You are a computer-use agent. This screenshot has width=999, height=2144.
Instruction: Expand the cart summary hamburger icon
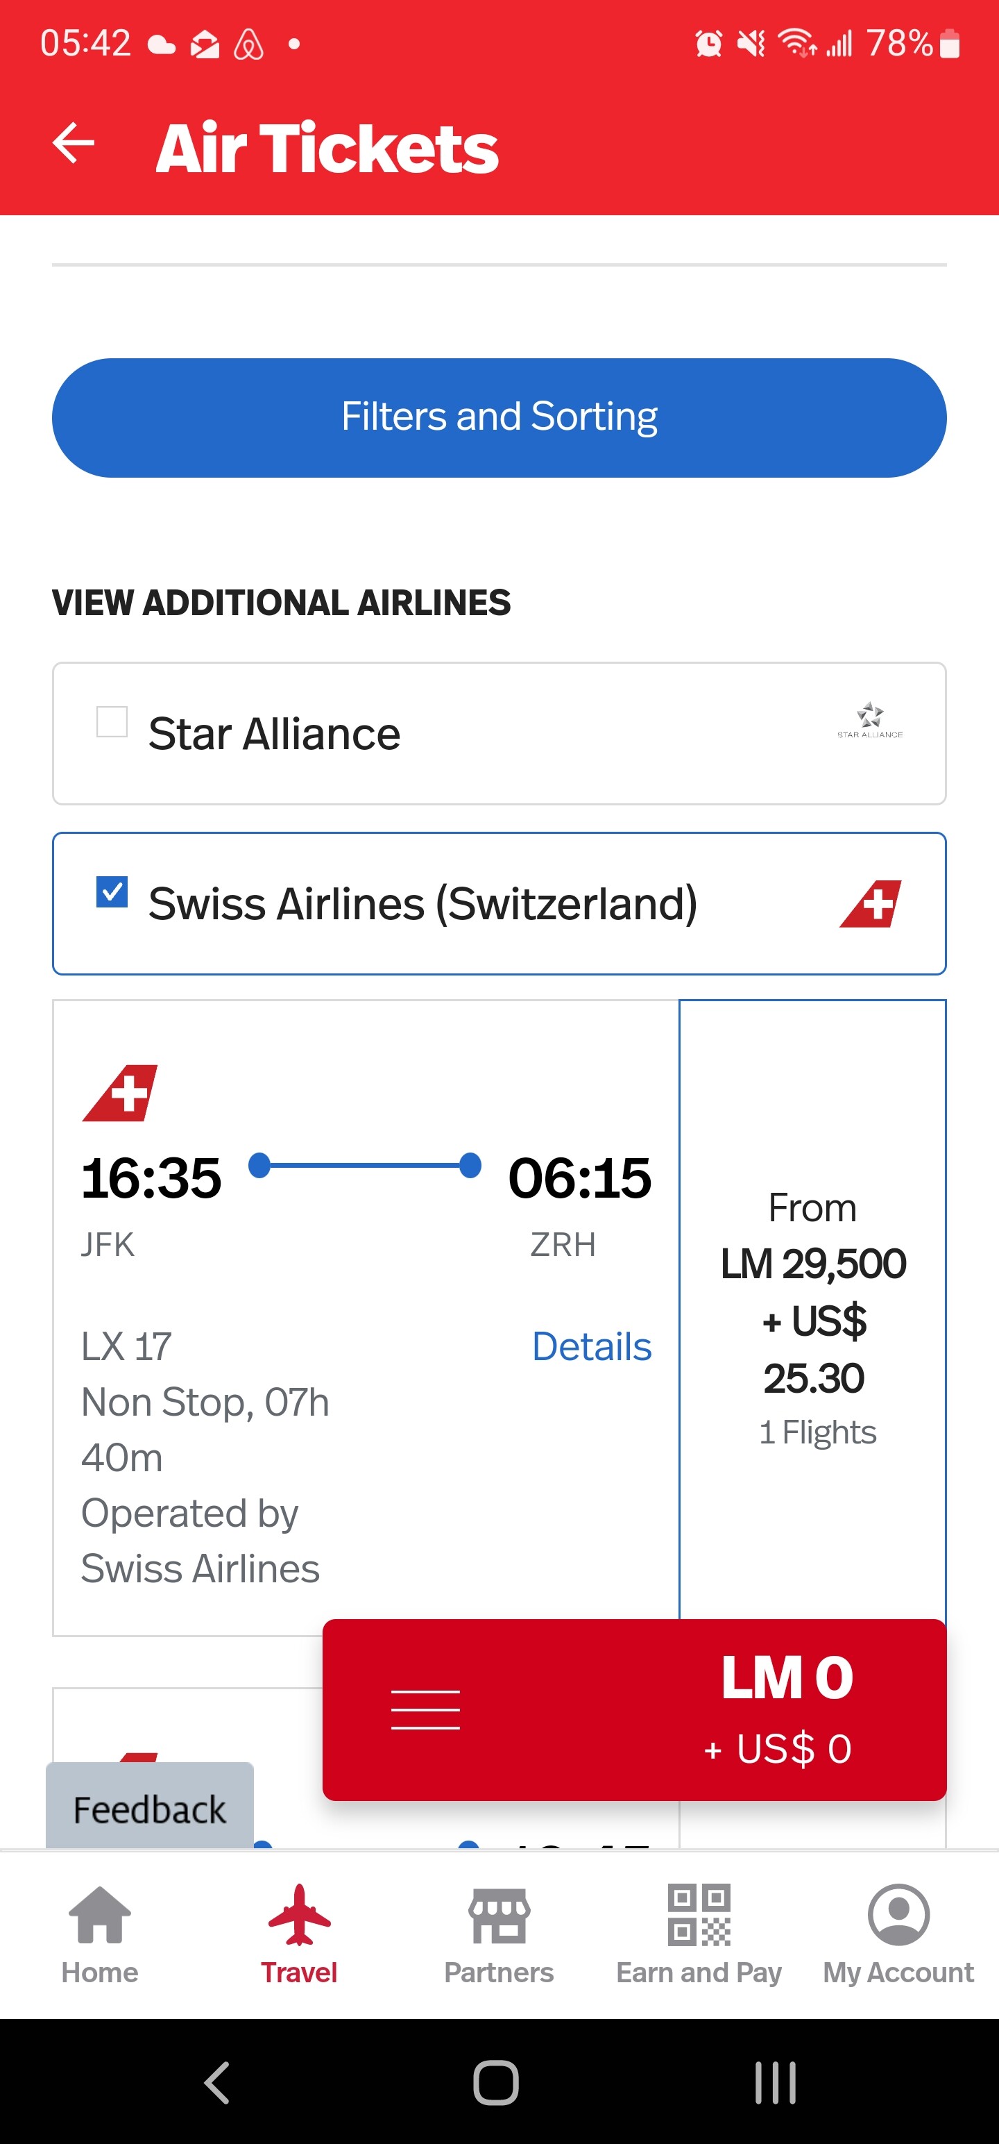tap(425, 1709)
